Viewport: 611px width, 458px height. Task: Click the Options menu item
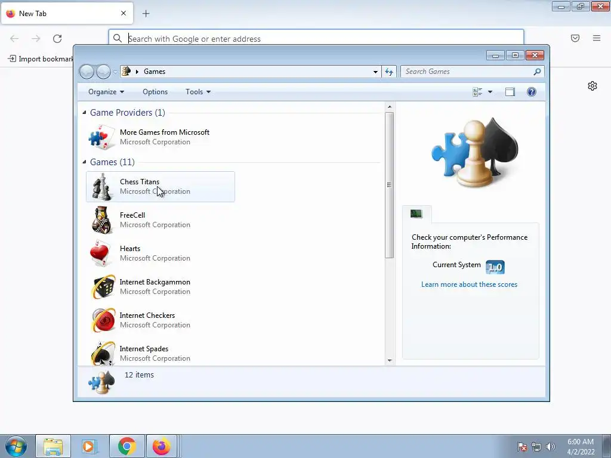[x=155, y=92]
